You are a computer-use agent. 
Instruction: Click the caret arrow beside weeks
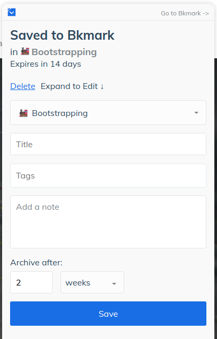click(x=114, y=284)
